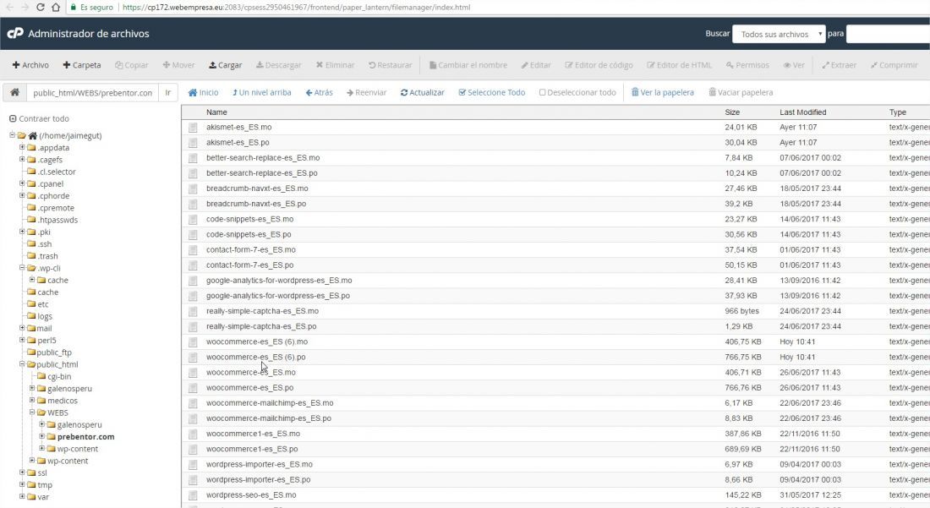Click Restaurar toolbar button
Screen dimensions: 930x508
point(391,64)
